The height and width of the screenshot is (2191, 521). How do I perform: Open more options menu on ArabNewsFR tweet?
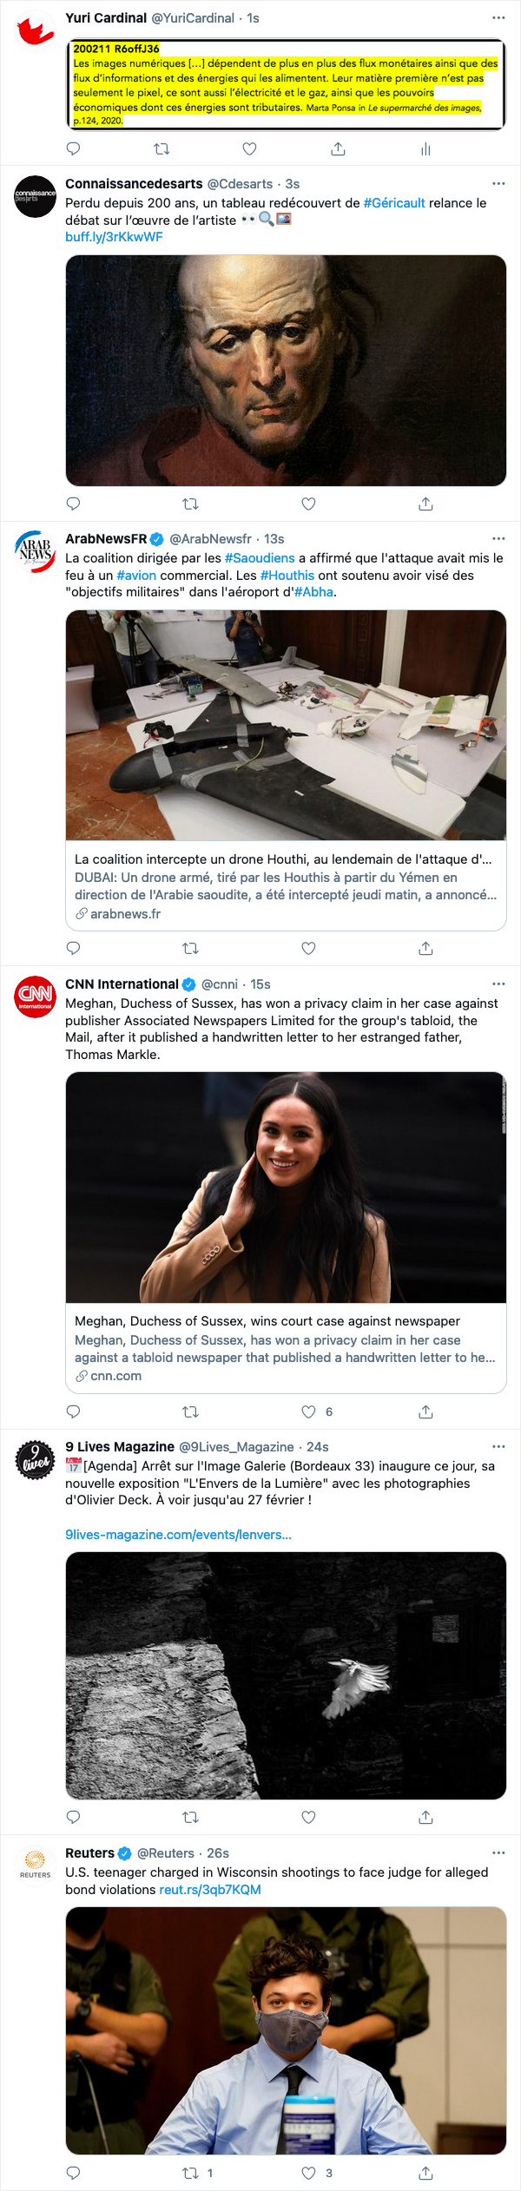pyautogui.click(x=498, y=539)
